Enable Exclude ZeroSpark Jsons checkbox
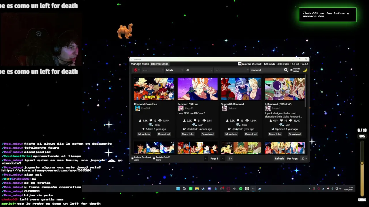The image size is (369, 207). pos(133,158)
